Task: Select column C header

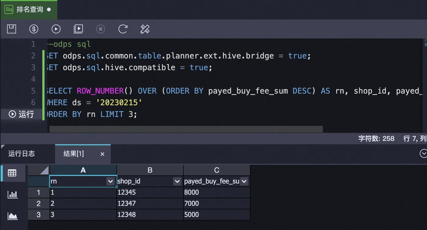Action: pos(217,170)
